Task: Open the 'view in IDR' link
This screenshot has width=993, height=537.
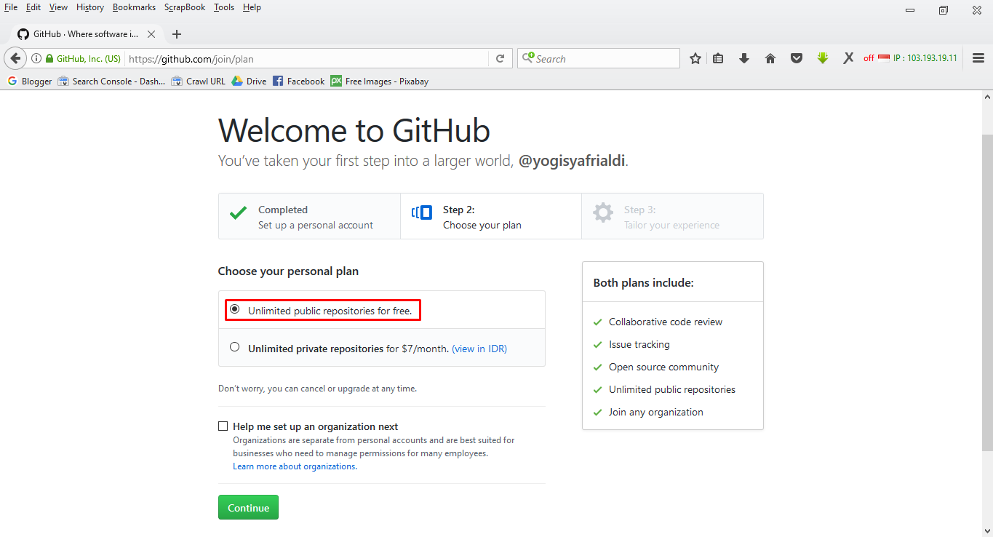Action: (x=479, y=349)
